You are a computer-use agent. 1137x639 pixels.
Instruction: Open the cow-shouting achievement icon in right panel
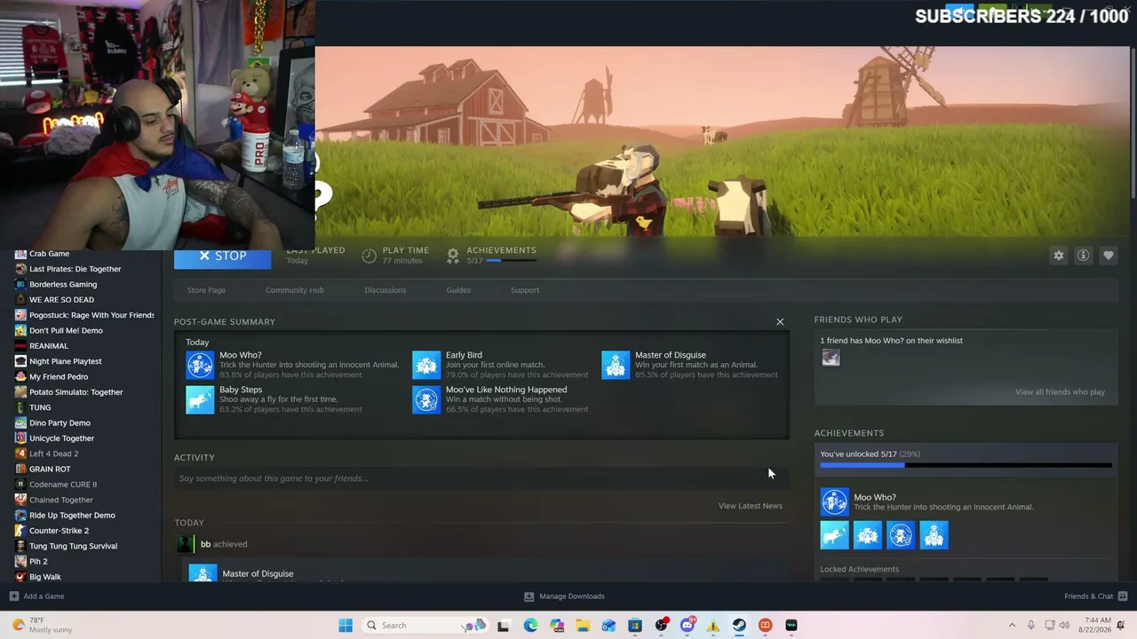coord(834,535)
